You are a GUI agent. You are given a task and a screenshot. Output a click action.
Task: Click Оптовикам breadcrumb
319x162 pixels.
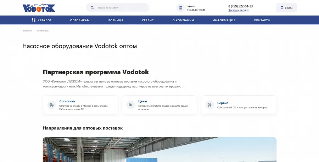tap(43, 31)
